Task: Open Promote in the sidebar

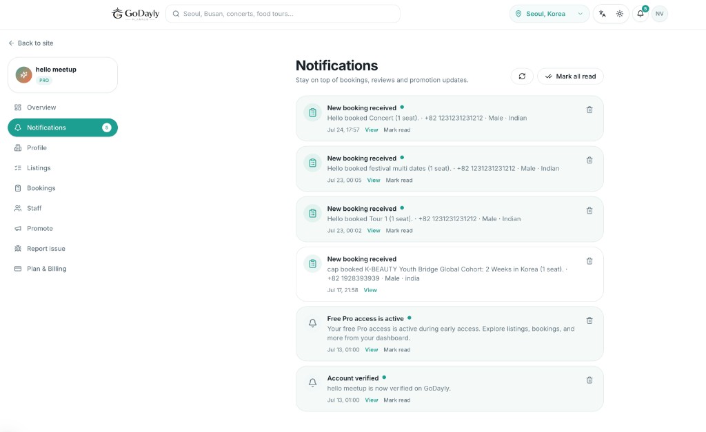Action: (63, 229)
